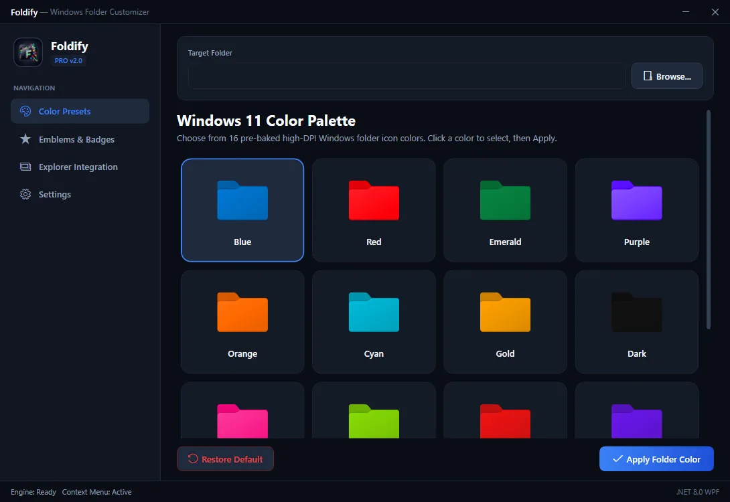Apply the selected folder color
The height and width of the screenshot is (502, 730).
tap(656, 458)
